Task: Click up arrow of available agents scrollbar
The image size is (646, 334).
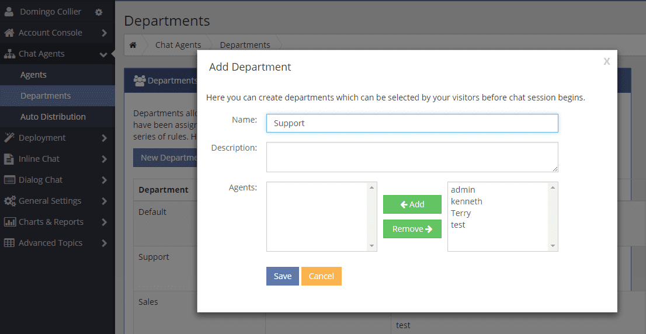Action: tap(553, 187)
